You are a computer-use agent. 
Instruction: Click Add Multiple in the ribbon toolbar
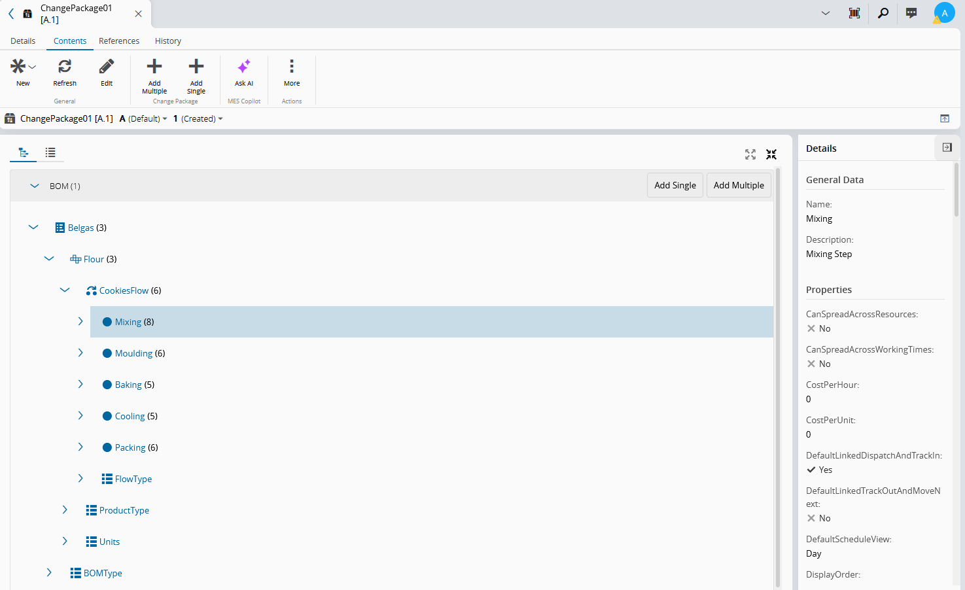click(154, 76)
